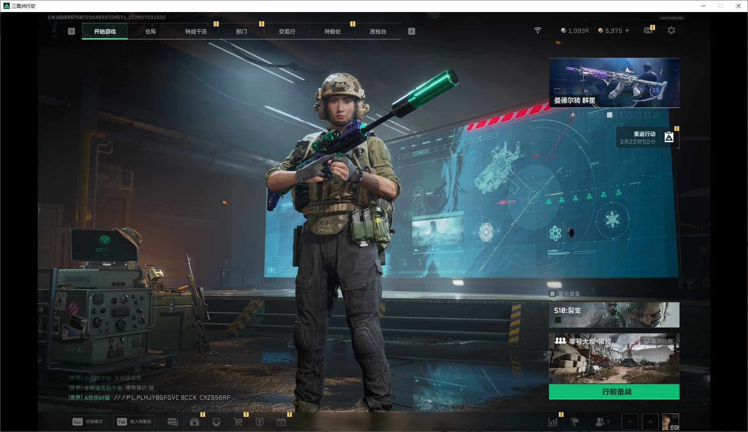Click the flags clan icon
The width and height of the screenshot is (748, 432).
574,422
